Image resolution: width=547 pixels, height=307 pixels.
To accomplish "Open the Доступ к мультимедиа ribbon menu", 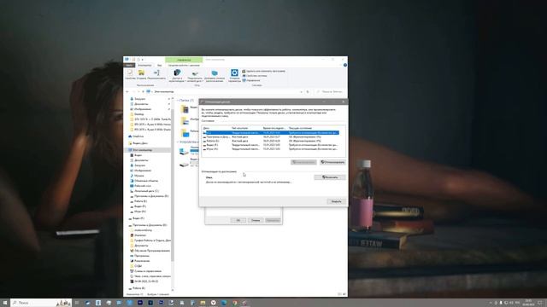I will click(x=177, y=76).
